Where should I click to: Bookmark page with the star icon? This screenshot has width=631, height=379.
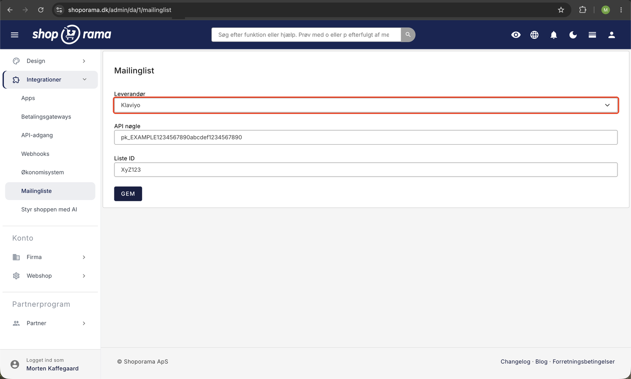(x=561, y=9)
